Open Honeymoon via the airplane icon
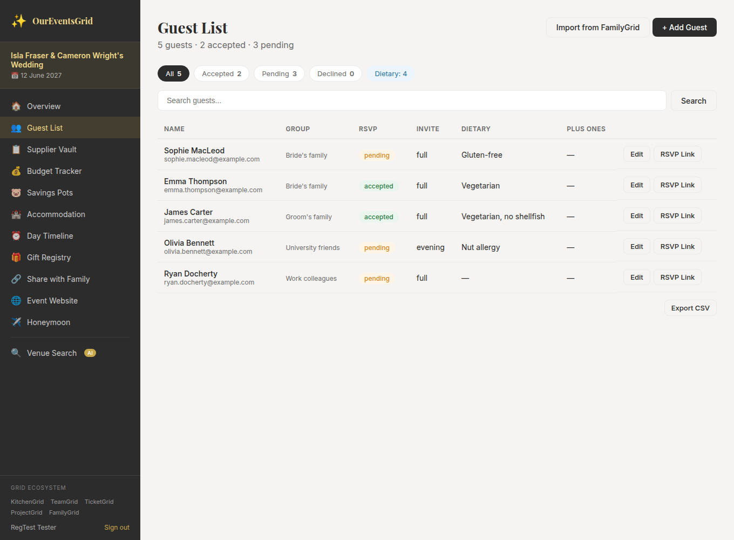The height and width of the screenshot is (540, 734). point(16,322)
